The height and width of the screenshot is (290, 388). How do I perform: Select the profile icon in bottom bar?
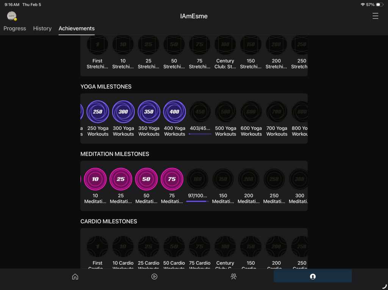click(x=313, y=276)
